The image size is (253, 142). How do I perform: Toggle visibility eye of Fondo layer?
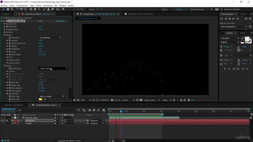tap(2, 123)
